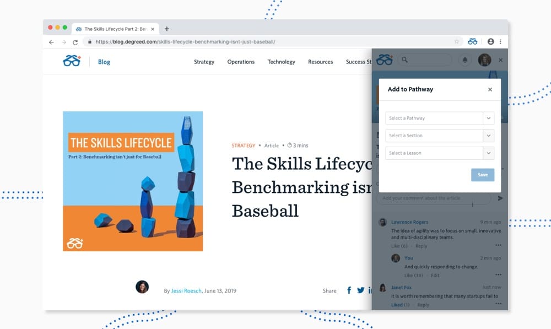Reload the page with the refresh icon
Image resolution: width=551 pixels, height=329 pixels.
click(75, 42)
